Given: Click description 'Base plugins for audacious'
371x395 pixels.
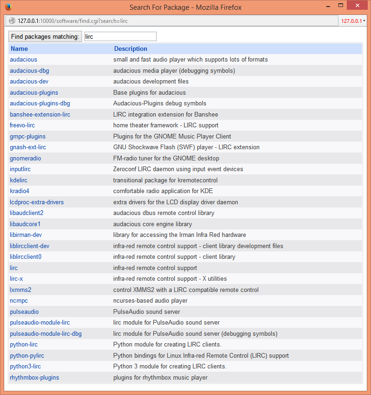Looking at the screenshot, I should (149, 92).
